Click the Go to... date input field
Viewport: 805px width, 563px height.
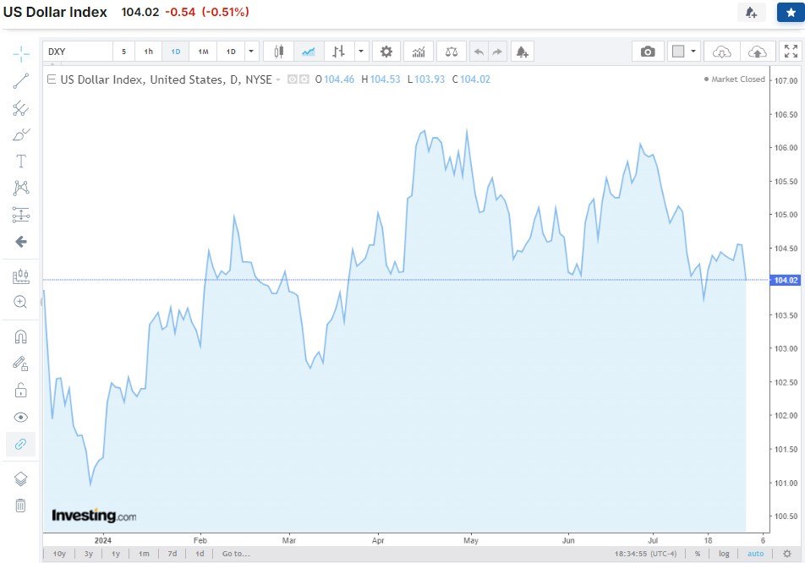pyautogui.click(x=234, y=554)
